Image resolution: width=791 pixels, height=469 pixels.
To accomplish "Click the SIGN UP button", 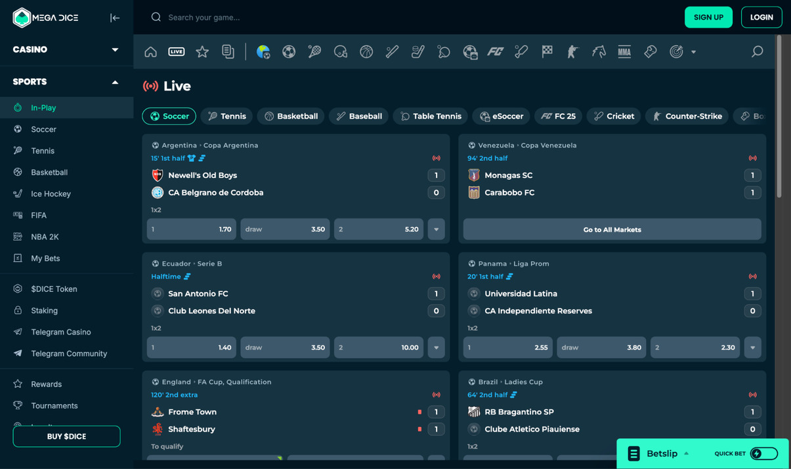I will tap(708, 17).
